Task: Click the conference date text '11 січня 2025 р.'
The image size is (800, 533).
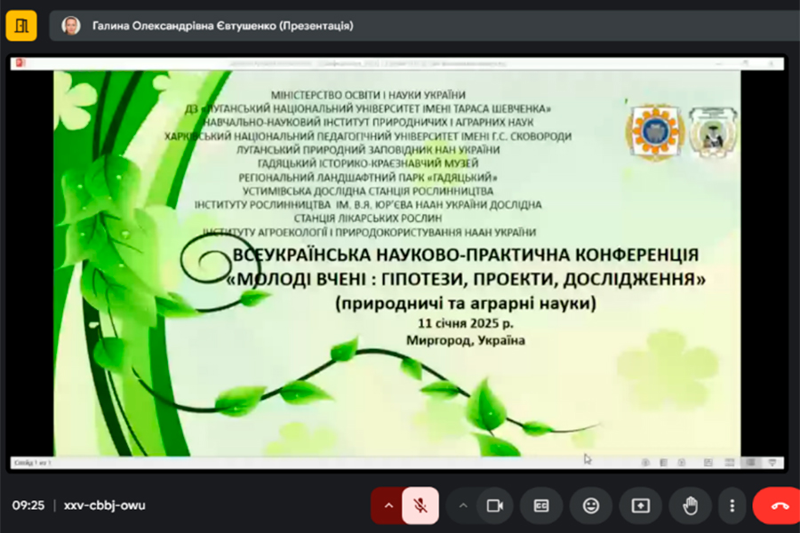Action: (465, 323)
